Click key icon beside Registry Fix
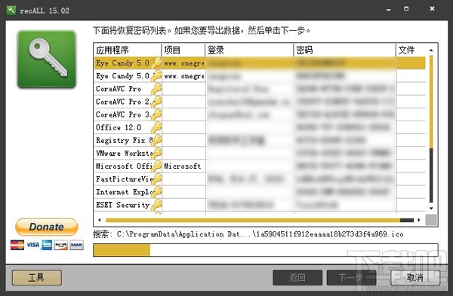The width and height of the screenshot is (453, 296). point(157,140)
